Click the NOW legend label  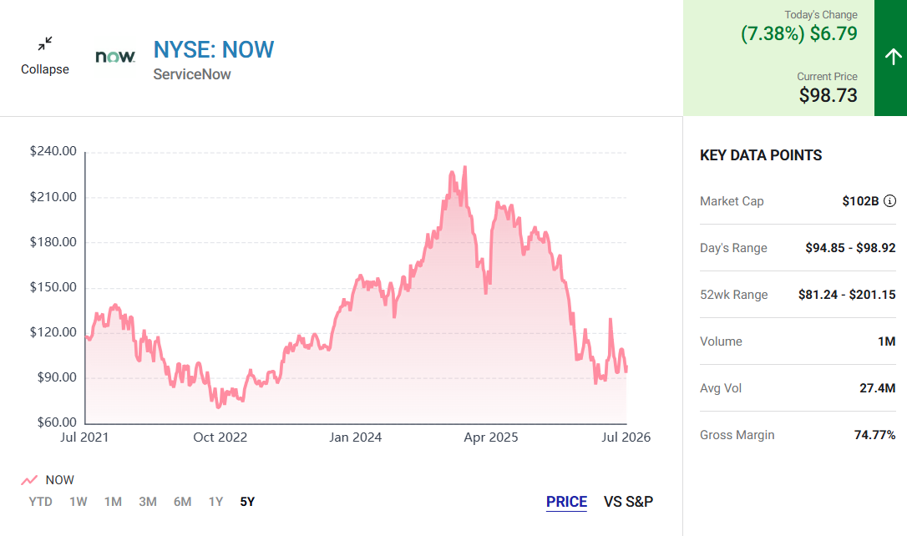[x=59, y=480]
